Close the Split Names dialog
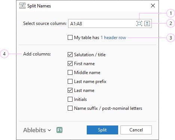175x140 pixels. click(153, 6)
